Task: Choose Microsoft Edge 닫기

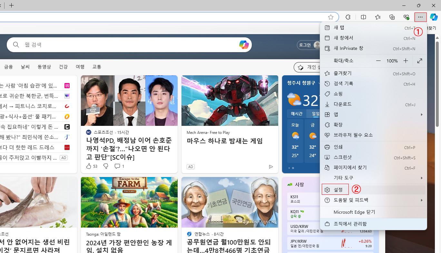Action: pos(373,212)
